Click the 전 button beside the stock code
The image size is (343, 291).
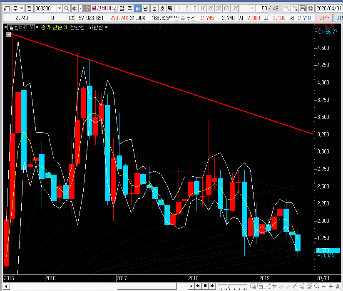point(29,8)
